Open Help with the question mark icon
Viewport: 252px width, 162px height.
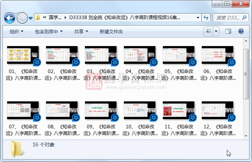click(x=241, y=31)
